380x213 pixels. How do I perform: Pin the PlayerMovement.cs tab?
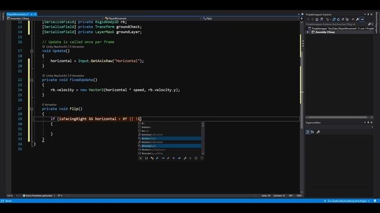[x=31, y=14]
